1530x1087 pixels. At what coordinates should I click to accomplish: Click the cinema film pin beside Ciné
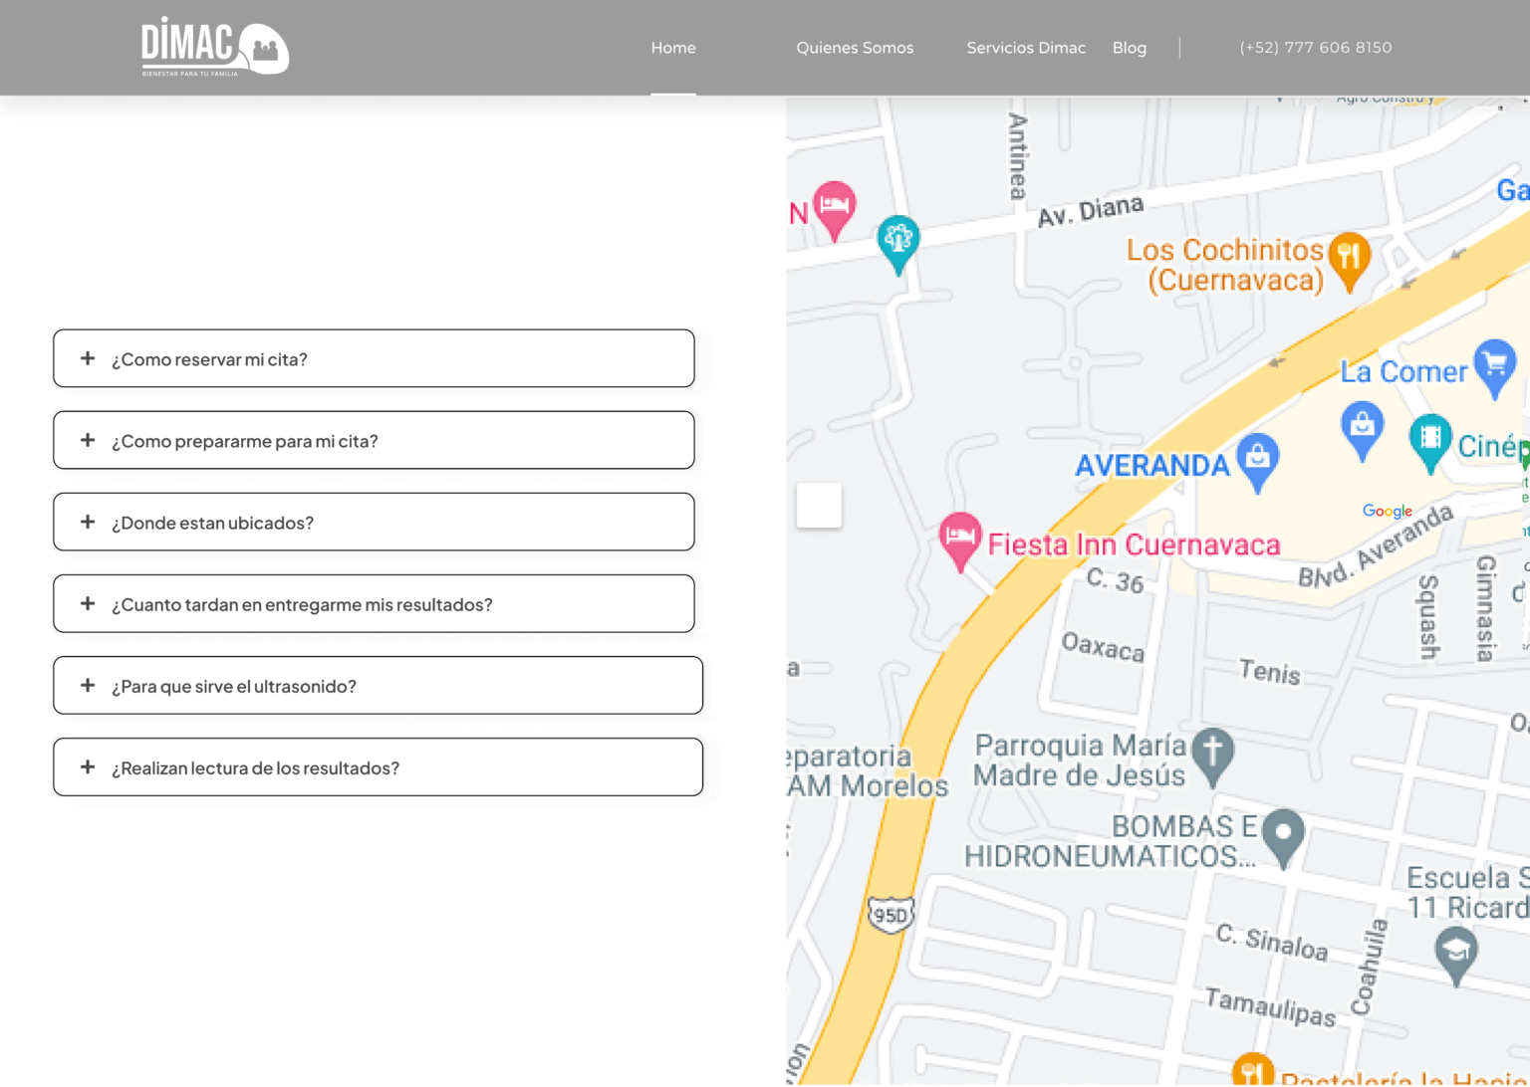tap(1430, 441)
